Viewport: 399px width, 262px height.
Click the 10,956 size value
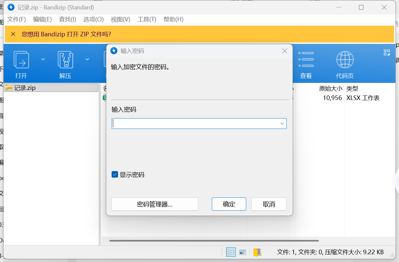(332, 98)
